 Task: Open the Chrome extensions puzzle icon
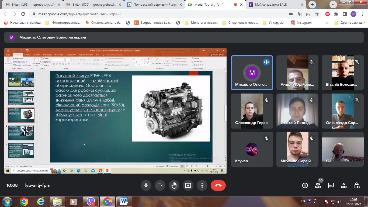336,14
